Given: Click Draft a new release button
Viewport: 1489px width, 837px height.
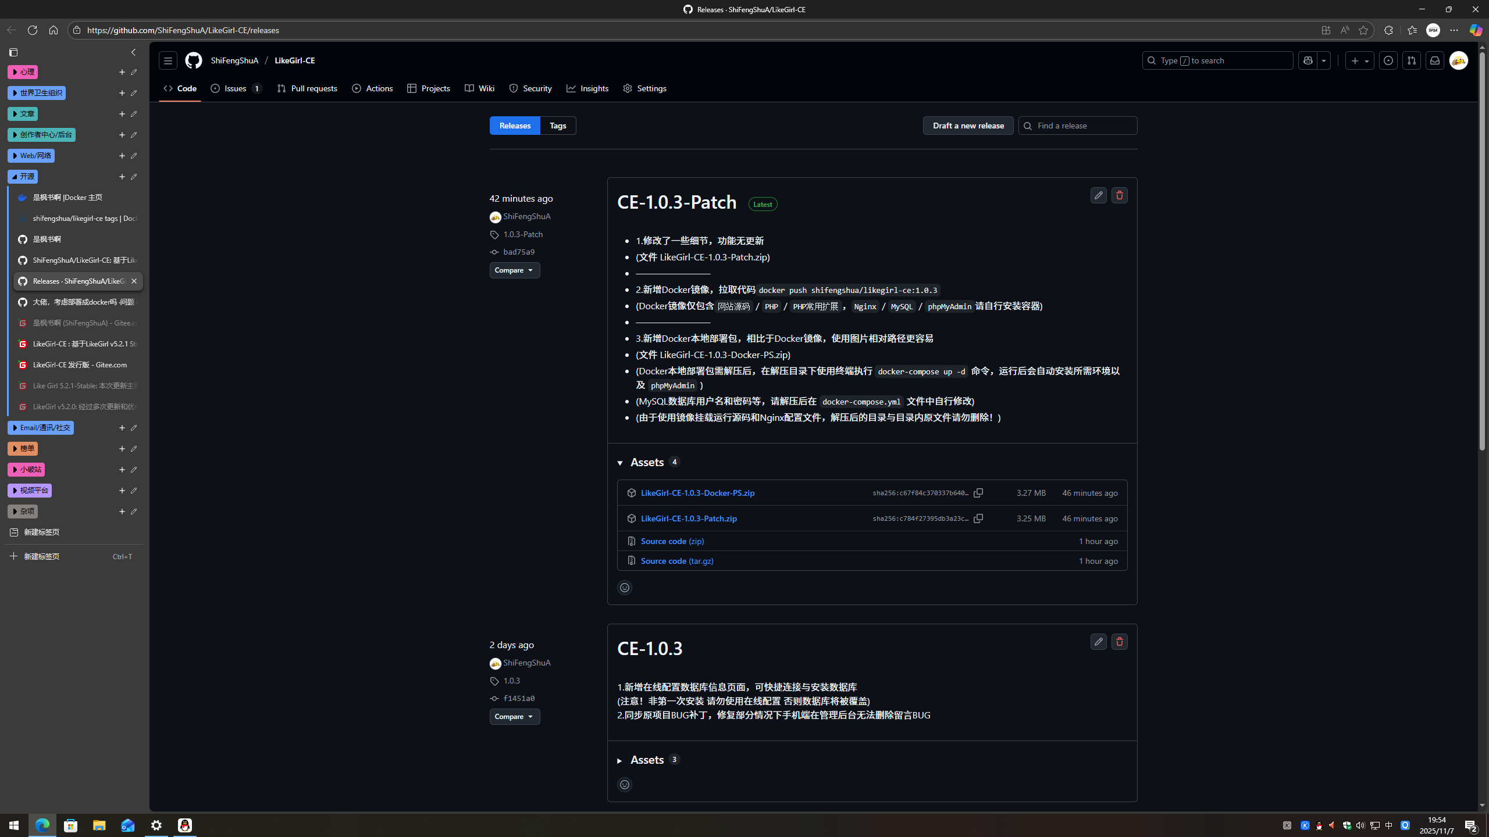Looking at the screenshot, I should pyautogui.click(x=968, y=126).
